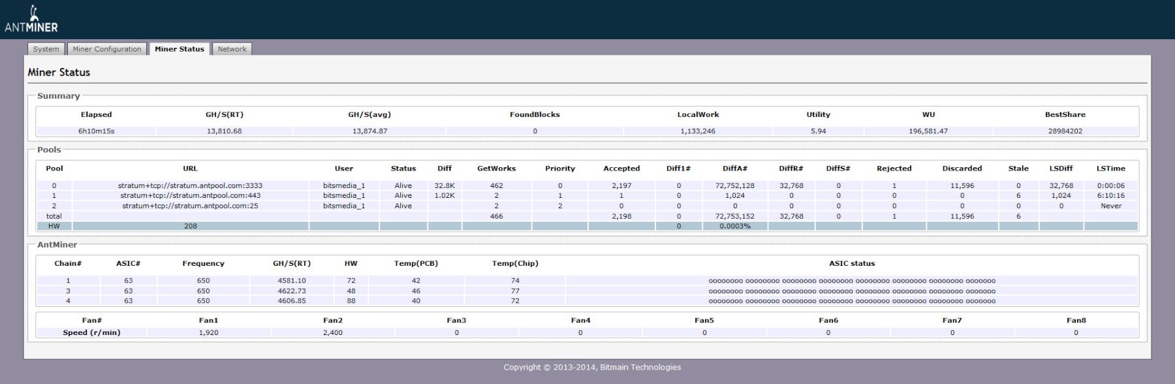The image size is (1175, 384).
Task: Switch to Miner Configuration tab
Action: point(107,49)
